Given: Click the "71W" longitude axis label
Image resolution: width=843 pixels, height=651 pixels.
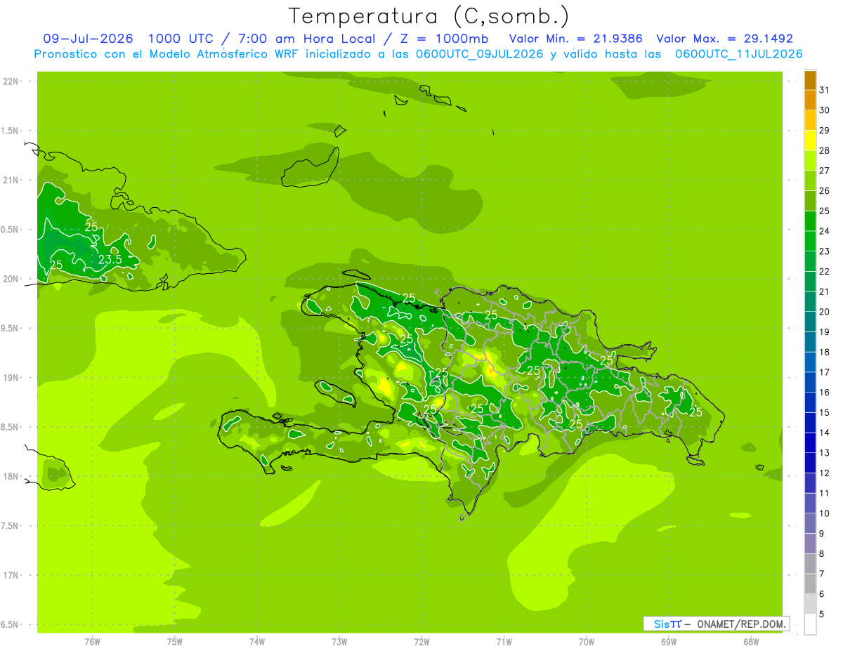Looking at the screenshot, I should (504, 642).
